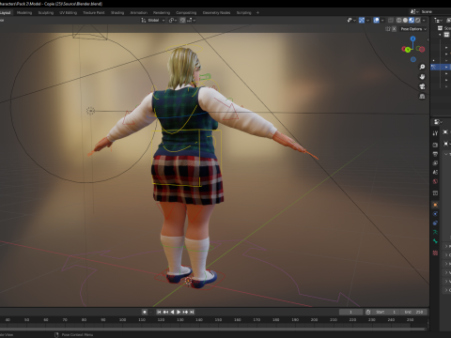
Task: Toggle auto keying record button
Action: [145, 312]
